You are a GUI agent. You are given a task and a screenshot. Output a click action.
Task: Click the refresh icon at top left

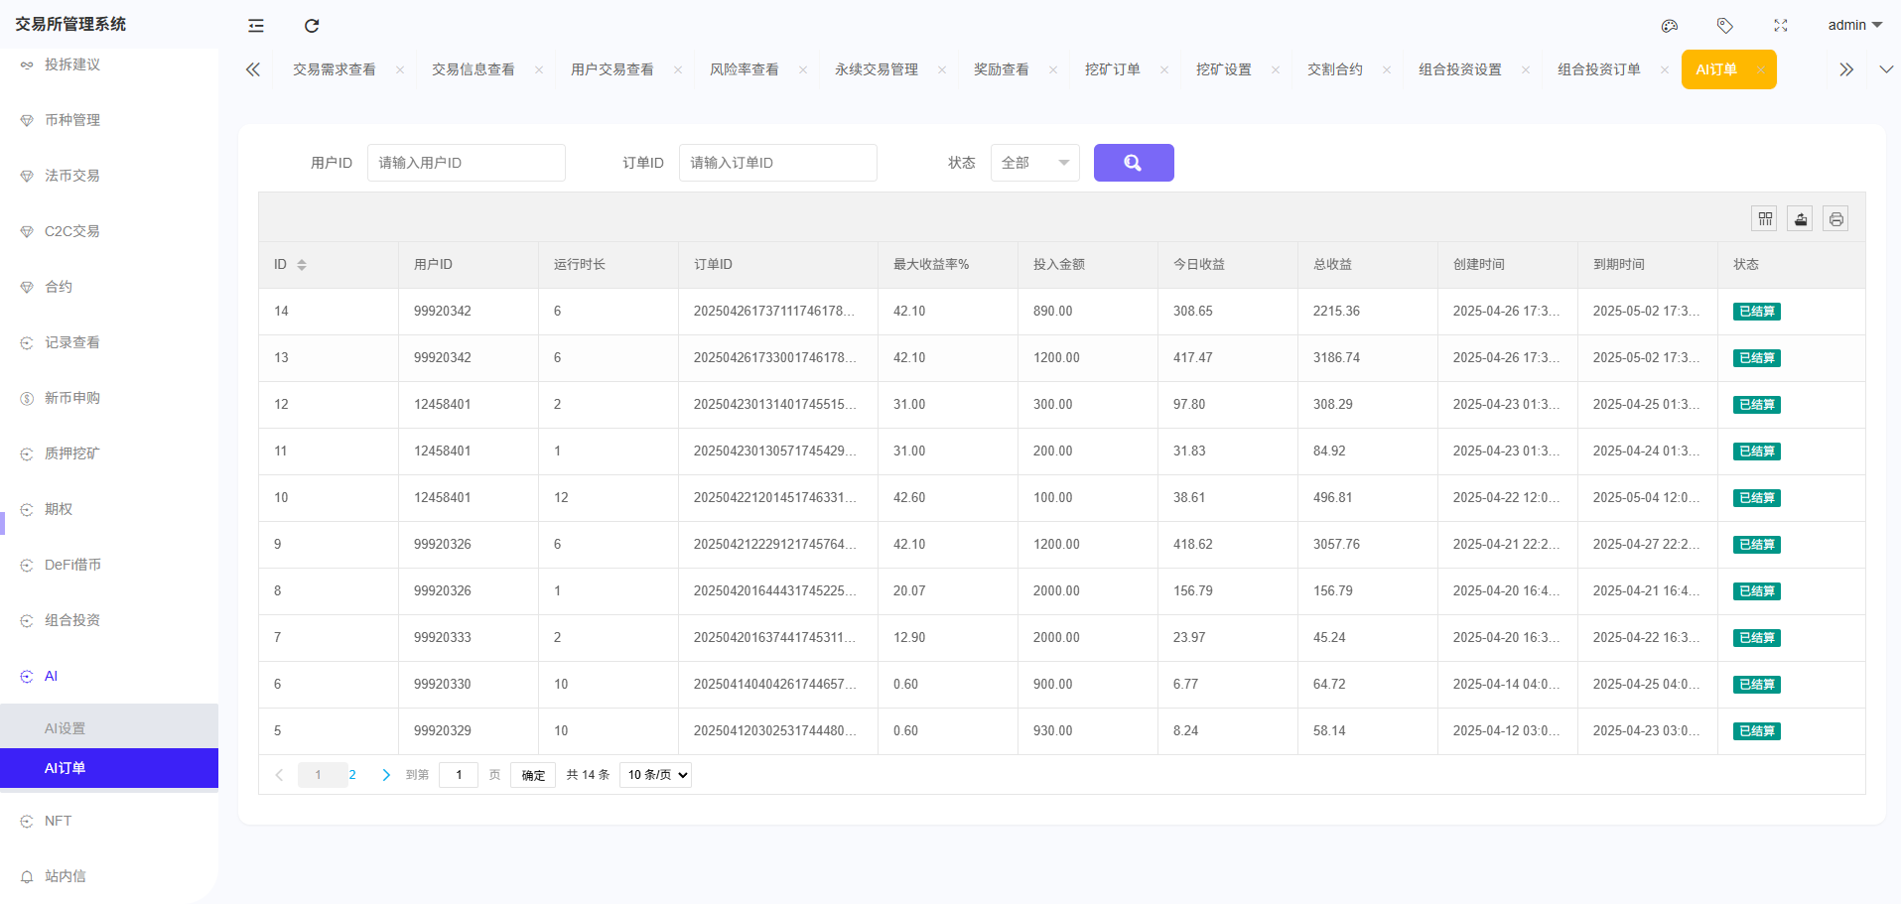[x=312, y=26]
